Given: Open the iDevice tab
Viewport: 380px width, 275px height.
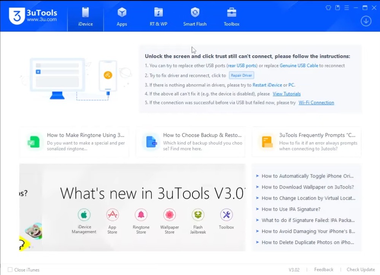Looking at the screenshot, I should 86,16.
